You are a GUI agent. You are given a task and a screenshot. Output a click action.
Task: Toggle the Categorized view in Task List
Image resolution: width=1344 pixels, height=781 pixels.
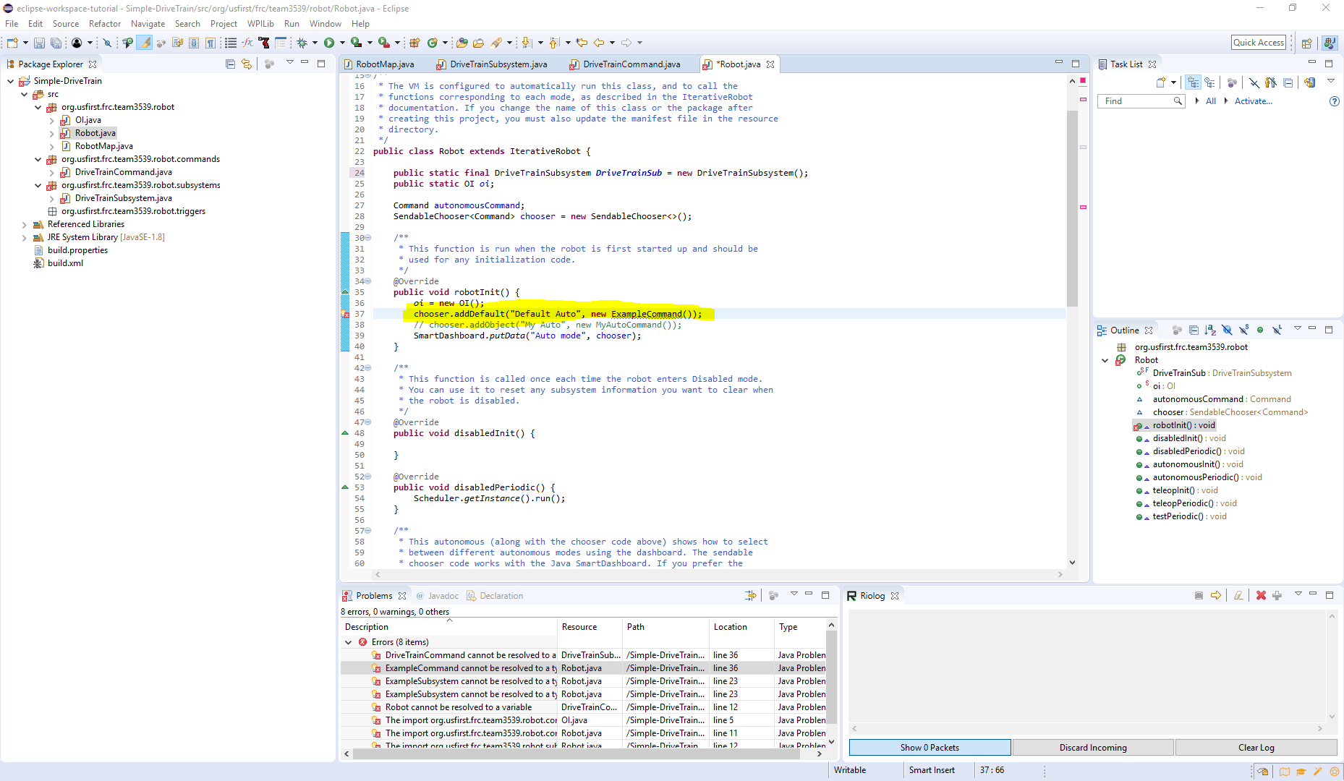pos(1194,82)
